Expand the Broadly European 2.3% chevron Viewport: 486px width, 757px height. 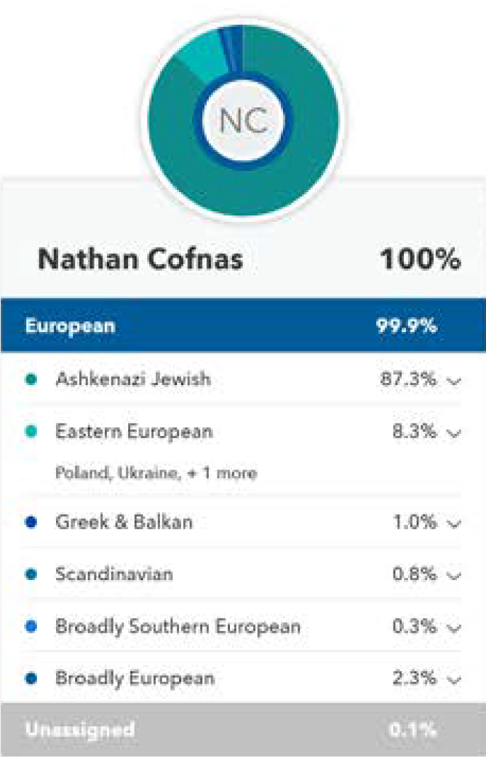pos(454,680)
